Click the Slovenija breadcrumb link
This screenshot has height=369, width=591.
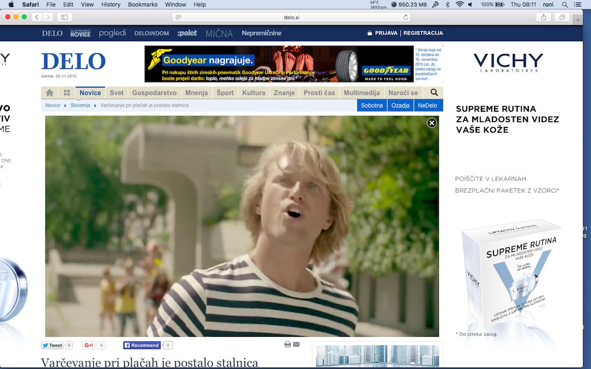[x=80, y=105]
